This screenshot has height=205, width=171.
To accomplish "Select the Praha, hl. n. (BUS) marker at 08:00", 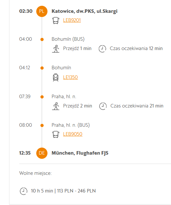I will [42, 125].
